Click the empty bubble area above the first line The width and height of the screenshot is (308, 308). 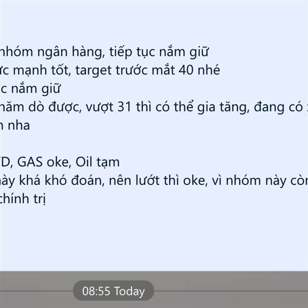tap(154, 22)
